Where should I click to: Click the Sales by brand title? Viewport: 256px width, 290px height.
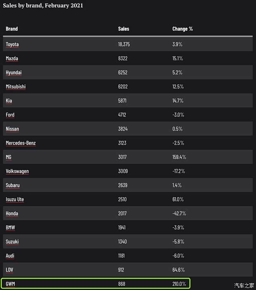tap(43, 5)
